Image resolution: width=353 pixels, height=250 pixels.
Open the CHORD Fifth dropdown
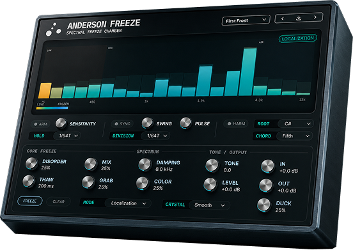[294, 136]
